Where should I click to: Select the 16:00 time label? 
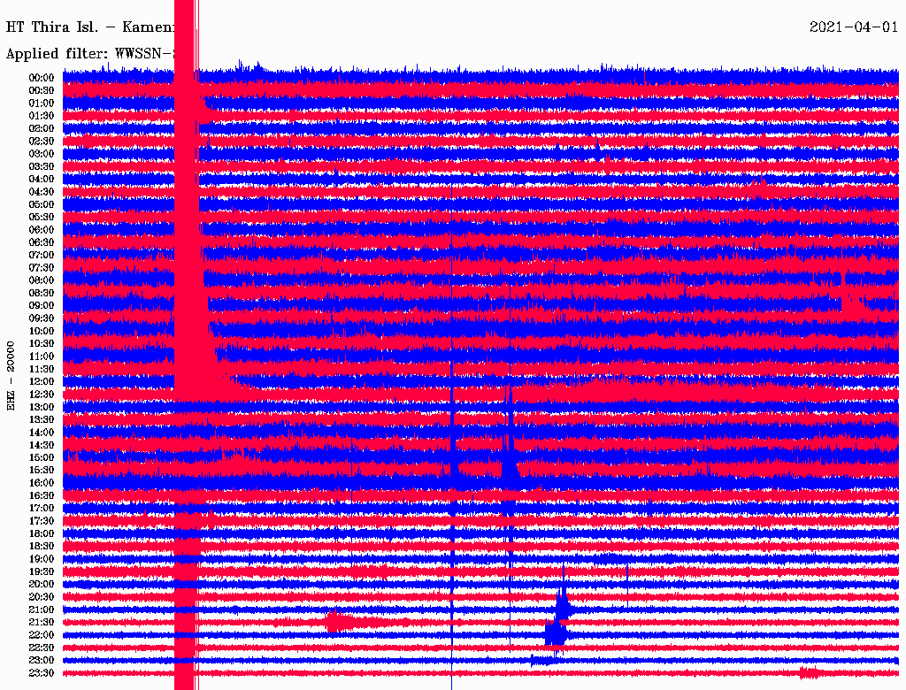(x=42, y=482)
